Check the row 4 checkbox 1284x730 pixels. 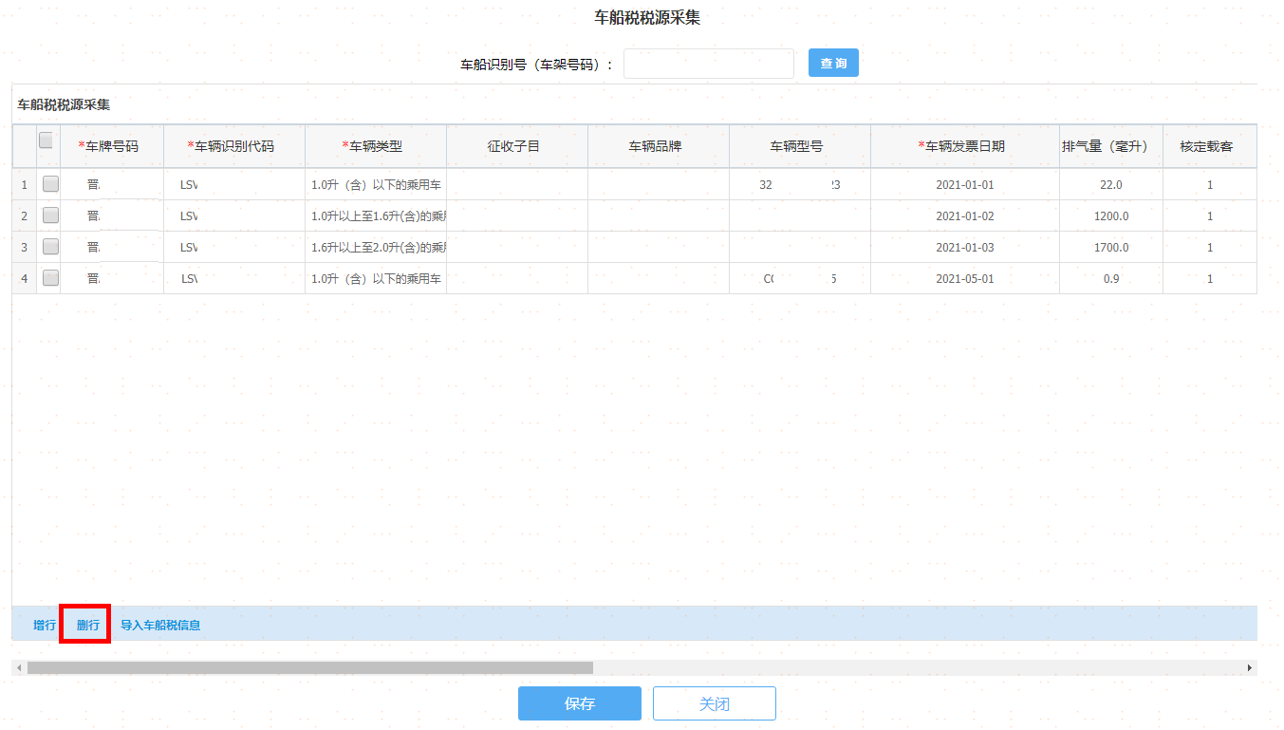pos(50,278)
